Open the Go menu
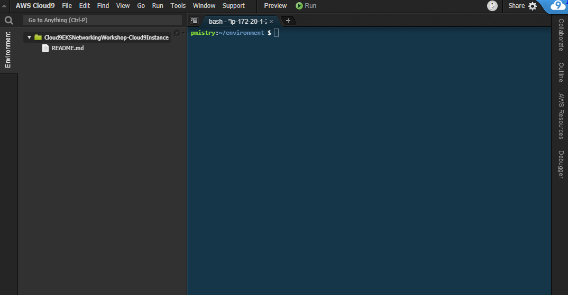The width and height of the screenshot is (568, 295). point(141,6)
